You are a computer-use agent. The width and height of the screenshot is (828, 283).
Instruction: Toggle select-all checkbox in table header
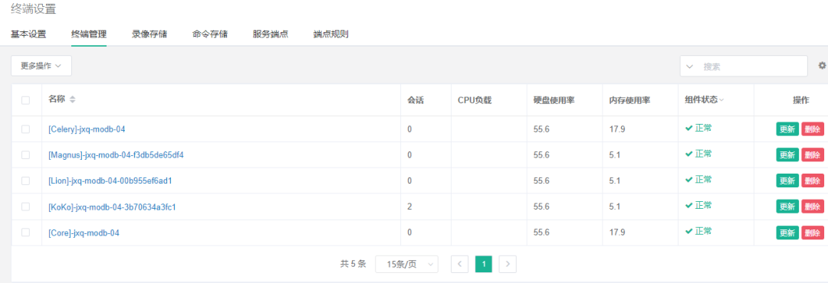pos(26,100)
